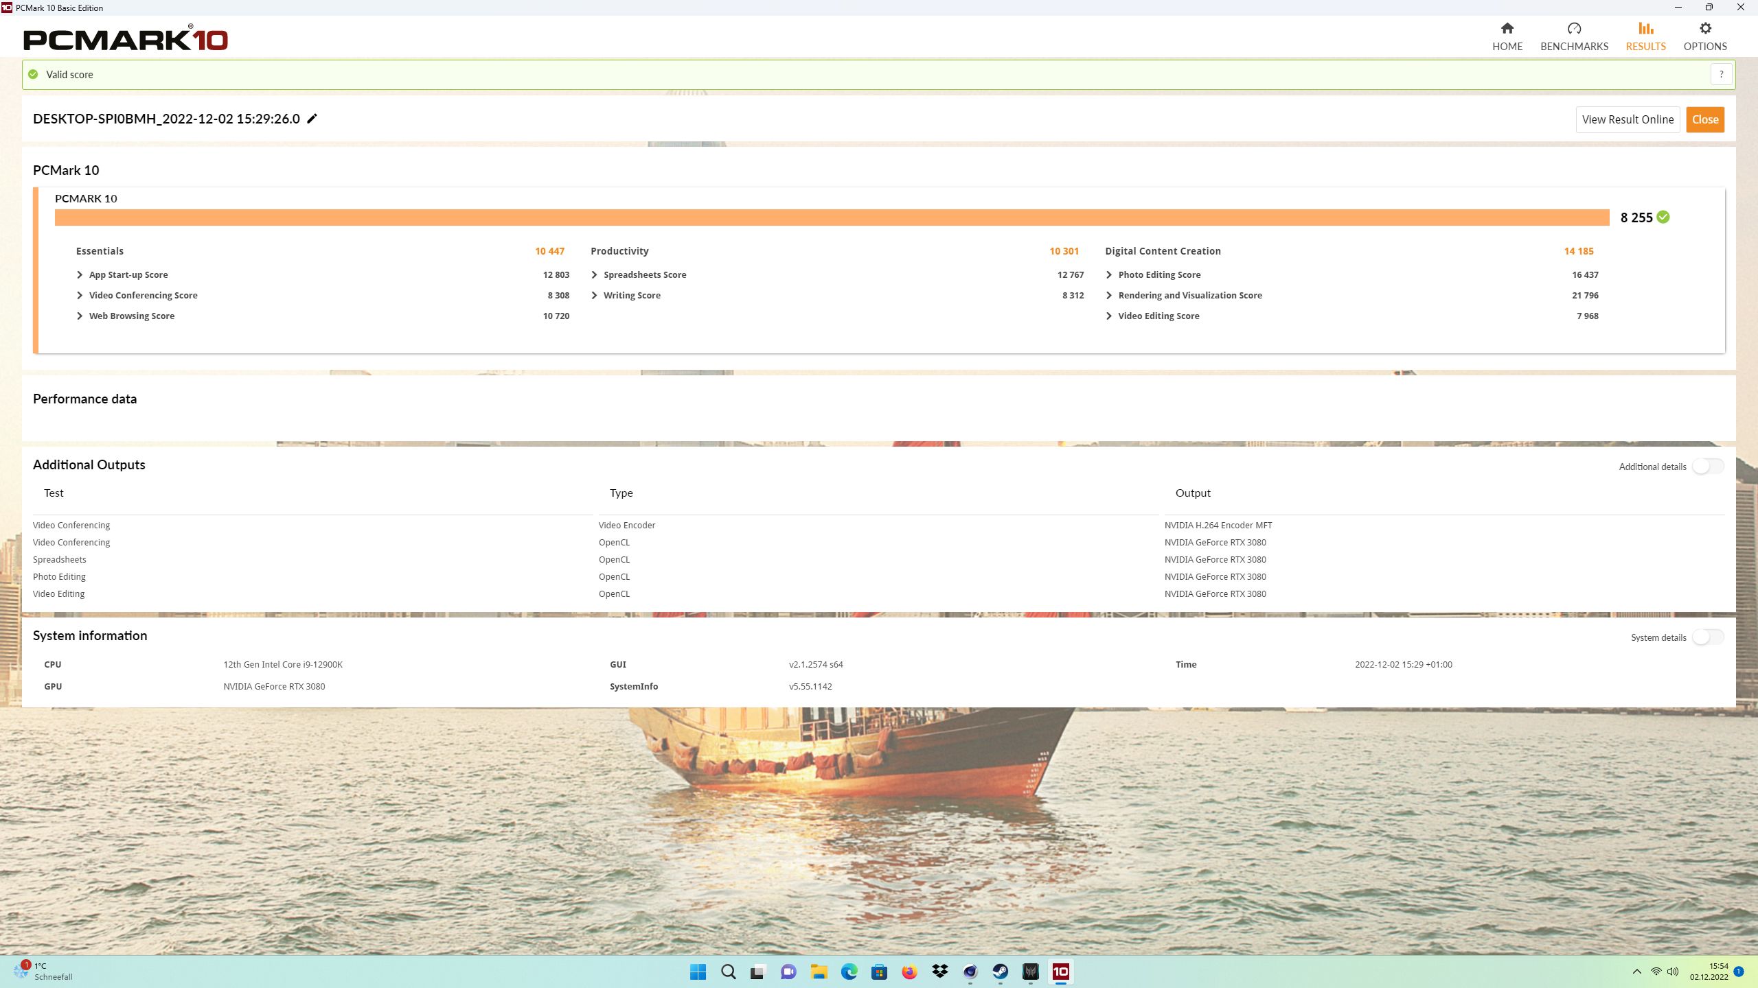Click the orange PCMark 10 score bar
Viewport: 1758px width, 988px height.
click(x=831, y=217)
